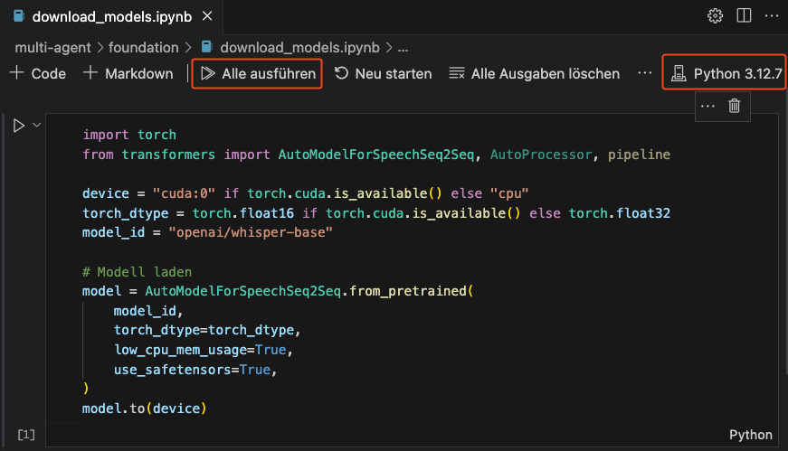
Task: Open the Python 3.12.7 kernel picker
Action: click(x=726, y=73)
